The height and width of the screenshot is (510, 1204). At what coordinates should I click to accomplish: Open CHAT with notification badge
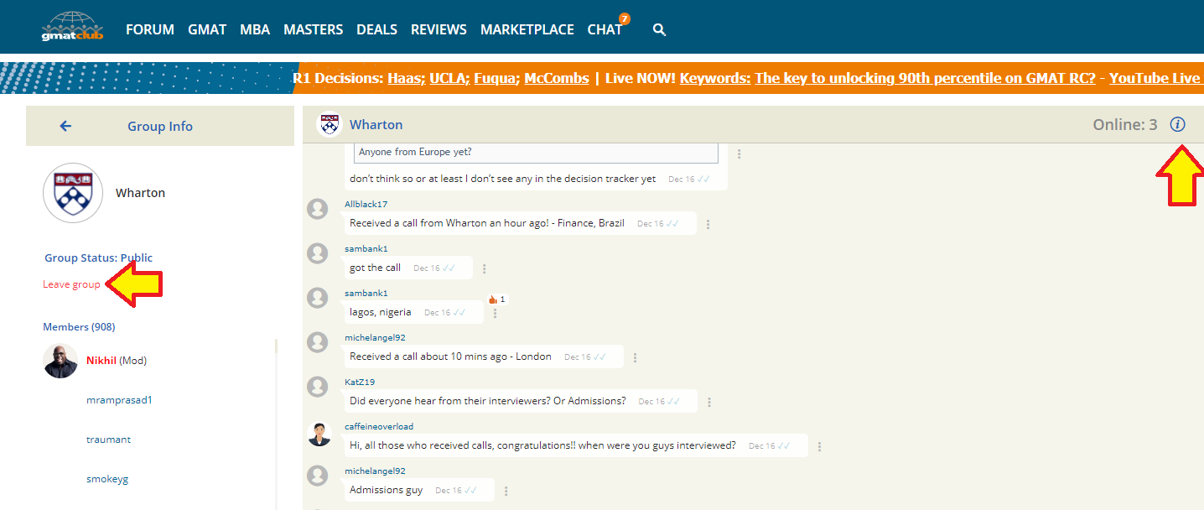coord(605,29)
